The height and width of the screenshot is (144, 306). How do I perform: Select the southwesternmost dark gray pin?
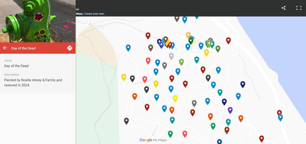[x=126, y=121]
